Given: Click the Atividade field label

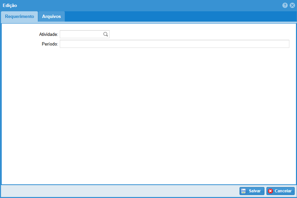Looking at the screenshot, I should (49, 34).
